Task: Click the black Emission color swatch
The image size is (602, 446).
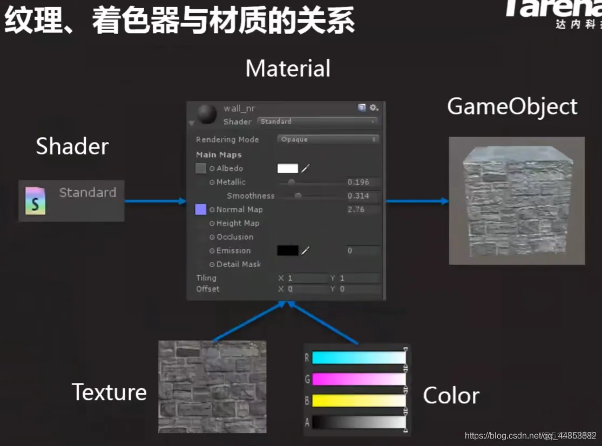Action: tap(288, 251)
